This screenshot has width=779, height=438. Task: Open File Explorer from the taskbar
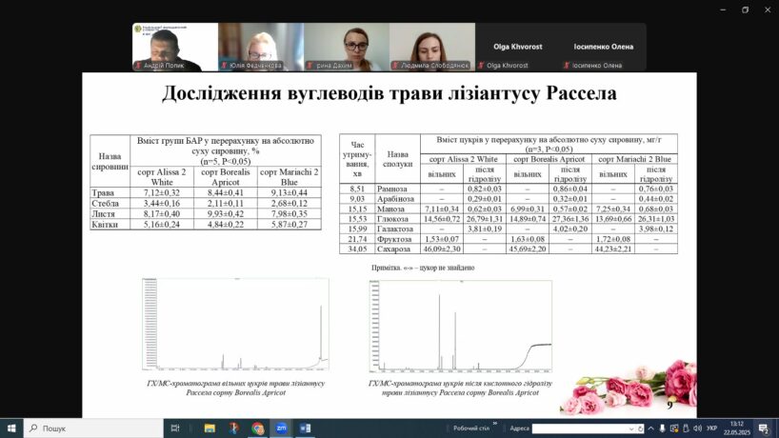point(209,428)
